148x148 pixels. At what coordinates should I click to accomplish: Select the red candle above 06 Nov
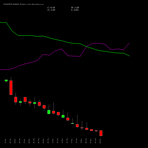coord(39,104)
